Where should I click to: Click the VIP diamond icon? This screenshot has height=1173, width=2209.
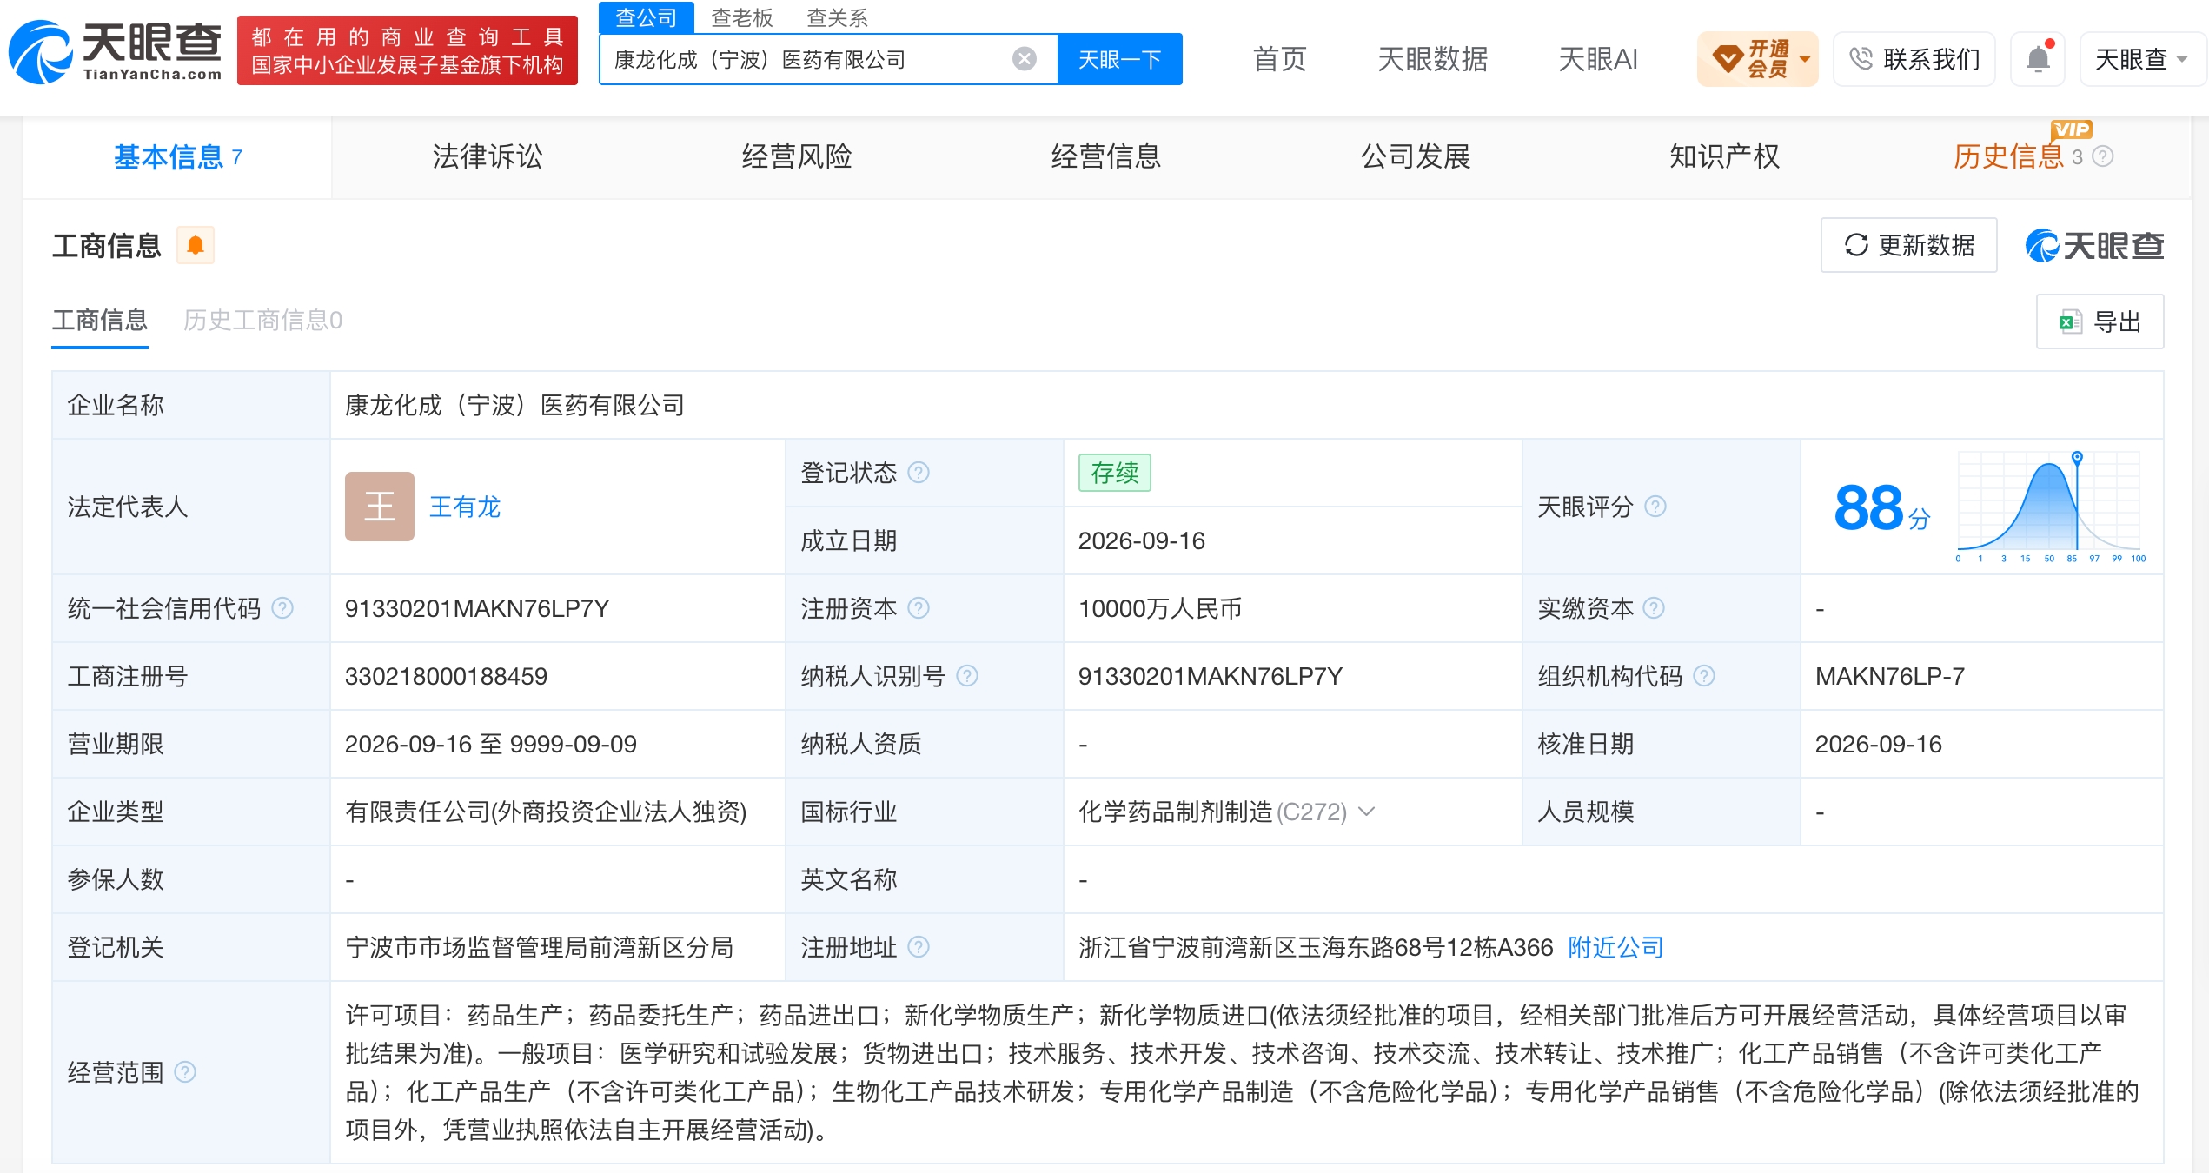pos(1727,59)
